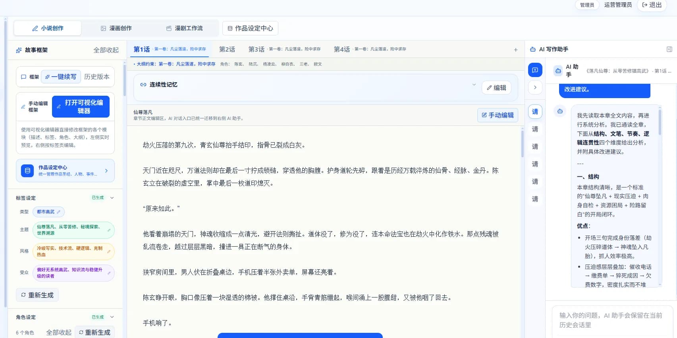677x338 pixels.
Task: Click 全部收起 next to 6 个角色
Action: [x=59, y=332]
